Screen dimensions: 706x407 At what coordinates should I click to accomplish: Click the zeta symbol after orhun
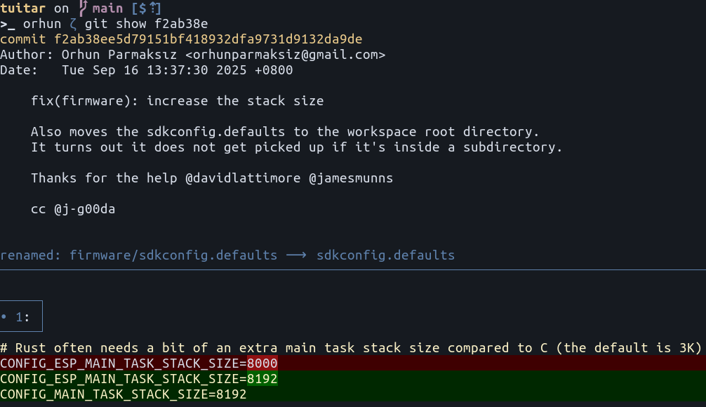coord(73,24)
